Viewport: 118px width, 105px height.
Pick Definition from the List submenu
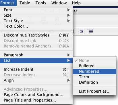coord(95,82)
